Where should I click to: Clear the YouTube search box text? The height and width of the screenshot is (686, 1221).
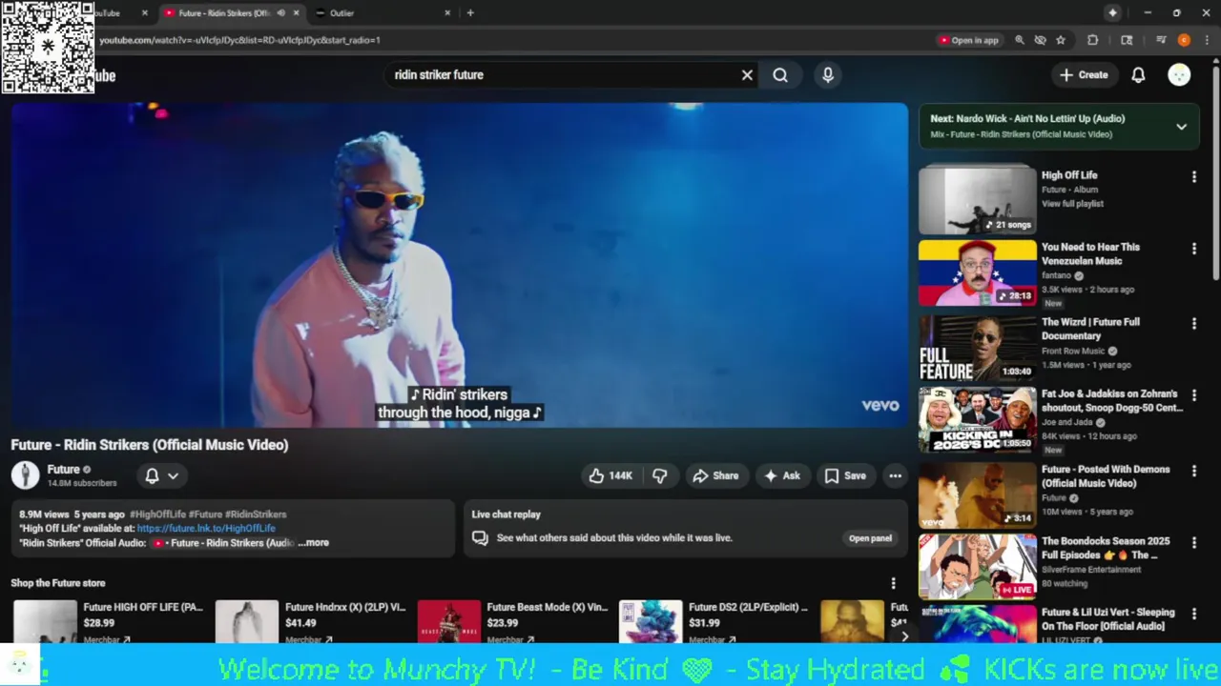pyautogui.click(x=747, y=75)
